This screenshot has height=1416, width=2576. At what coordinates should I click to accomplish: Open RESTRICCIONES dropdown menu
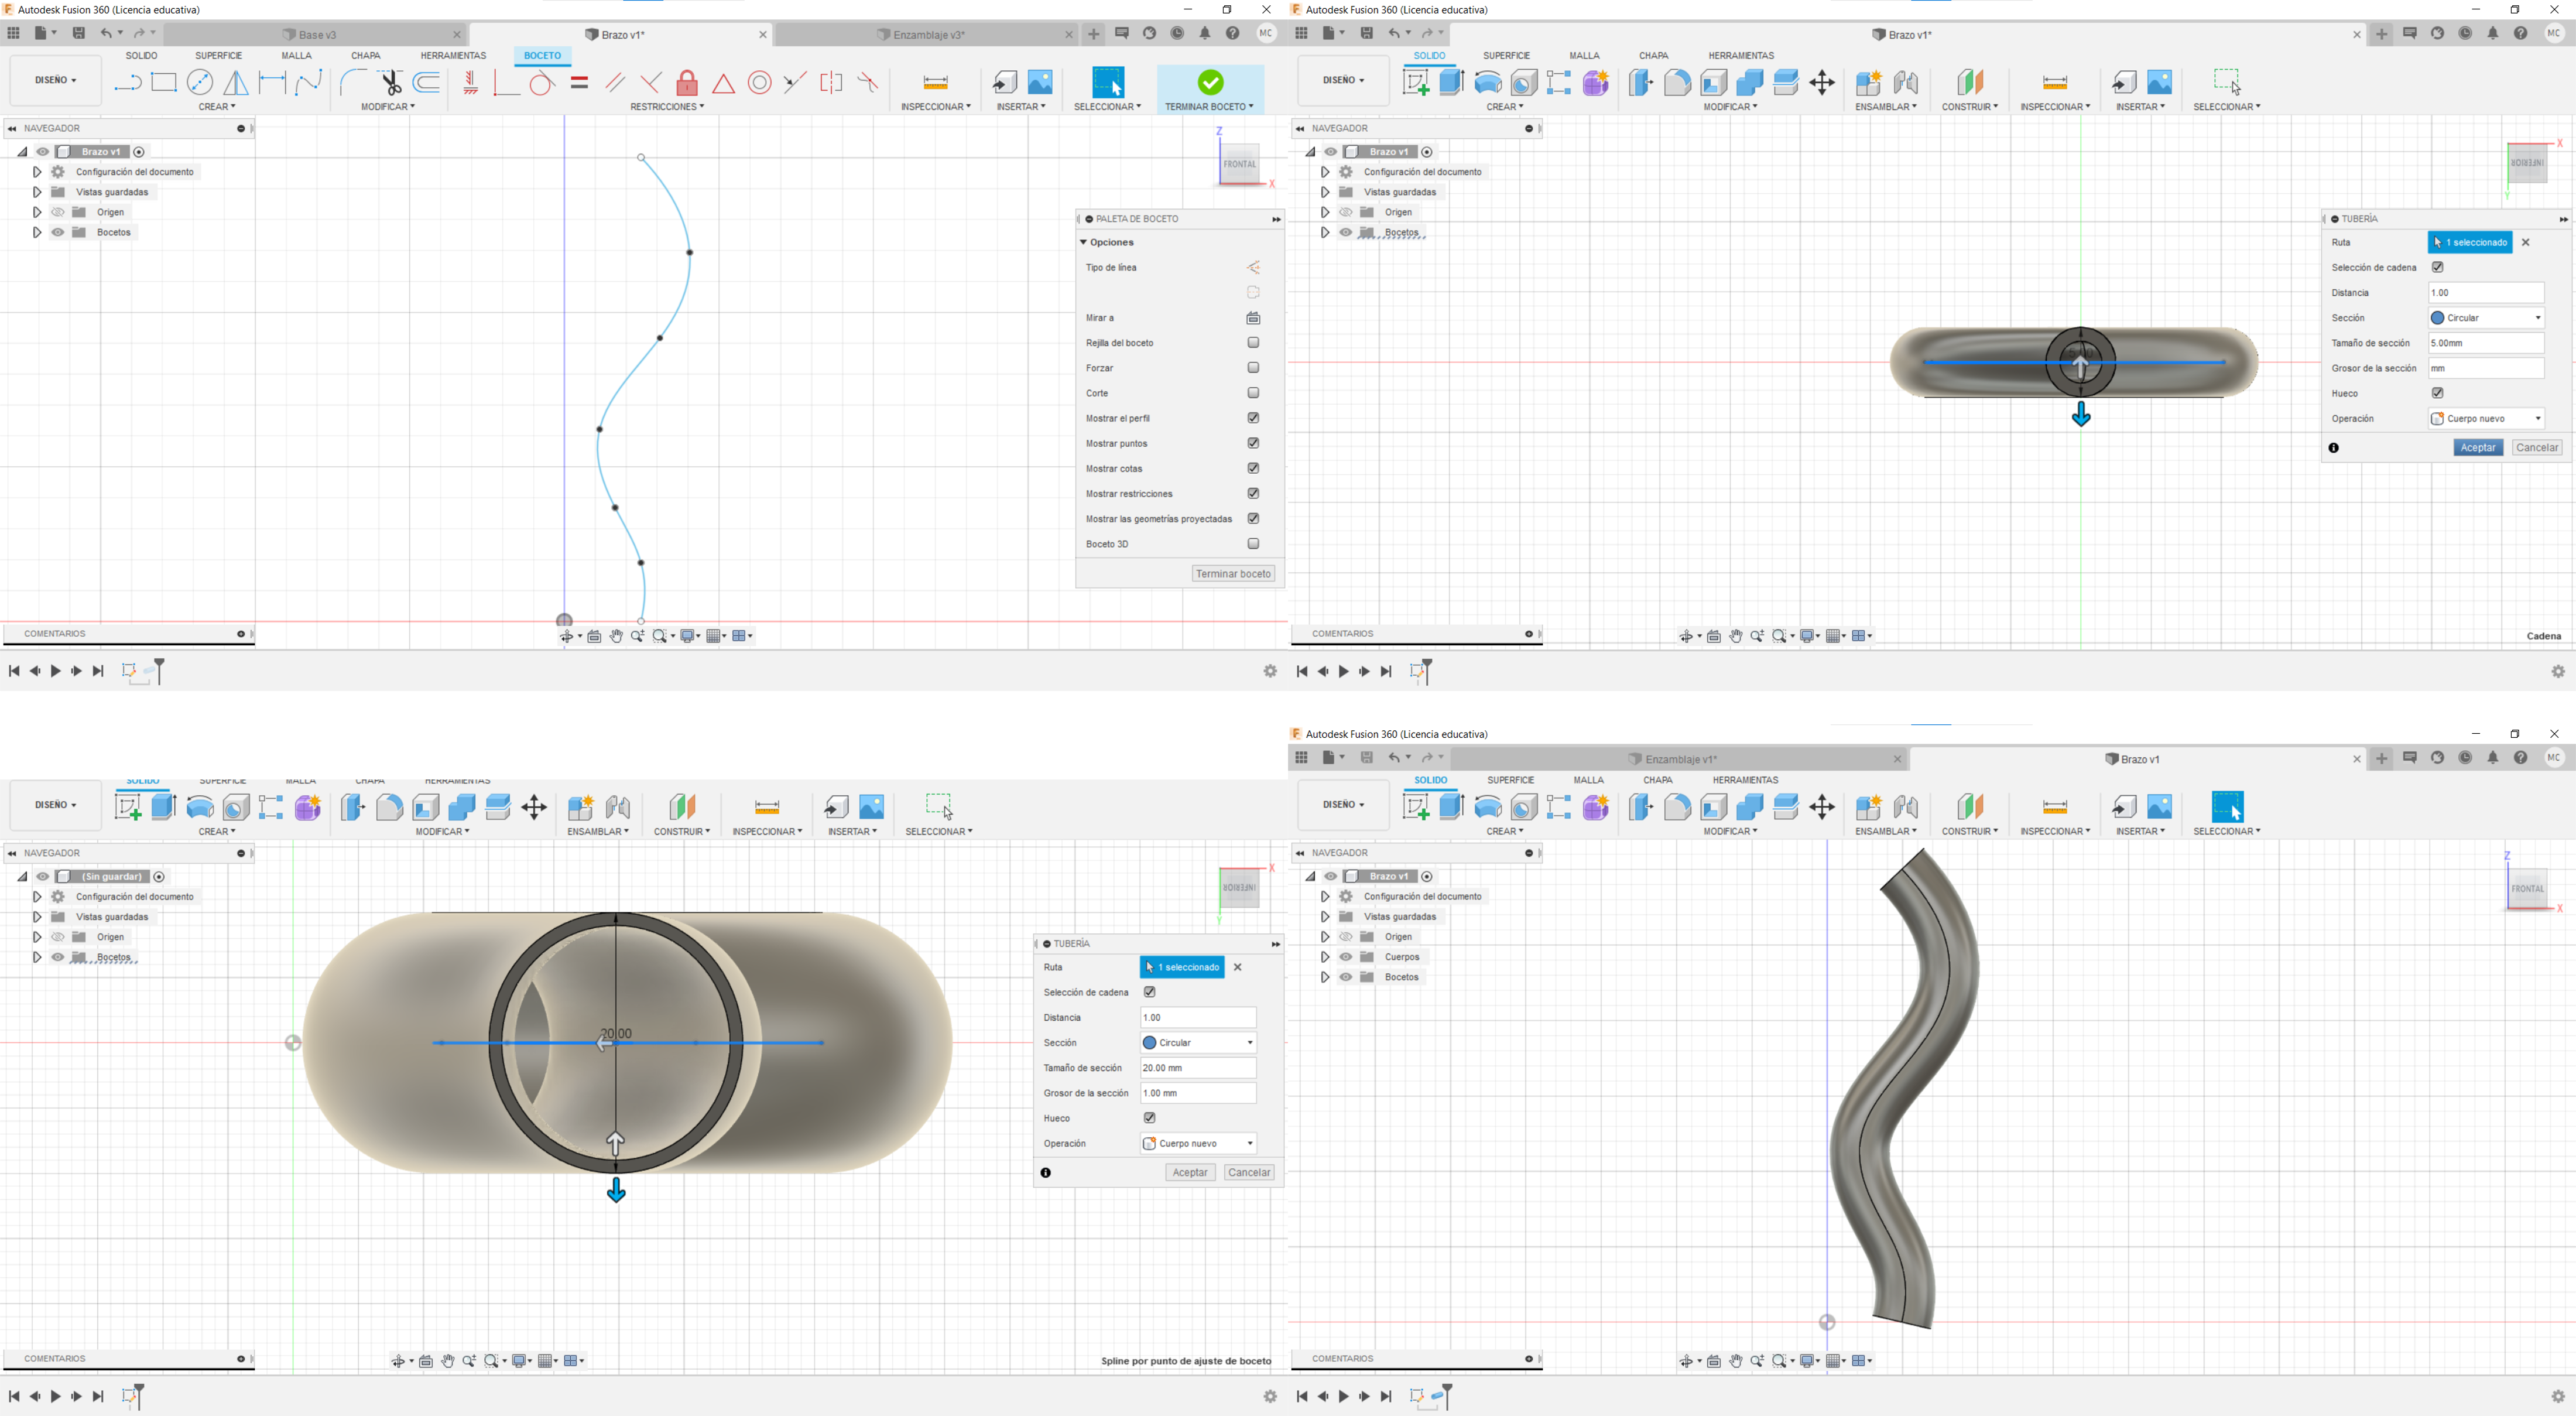[x=667, y=107]
